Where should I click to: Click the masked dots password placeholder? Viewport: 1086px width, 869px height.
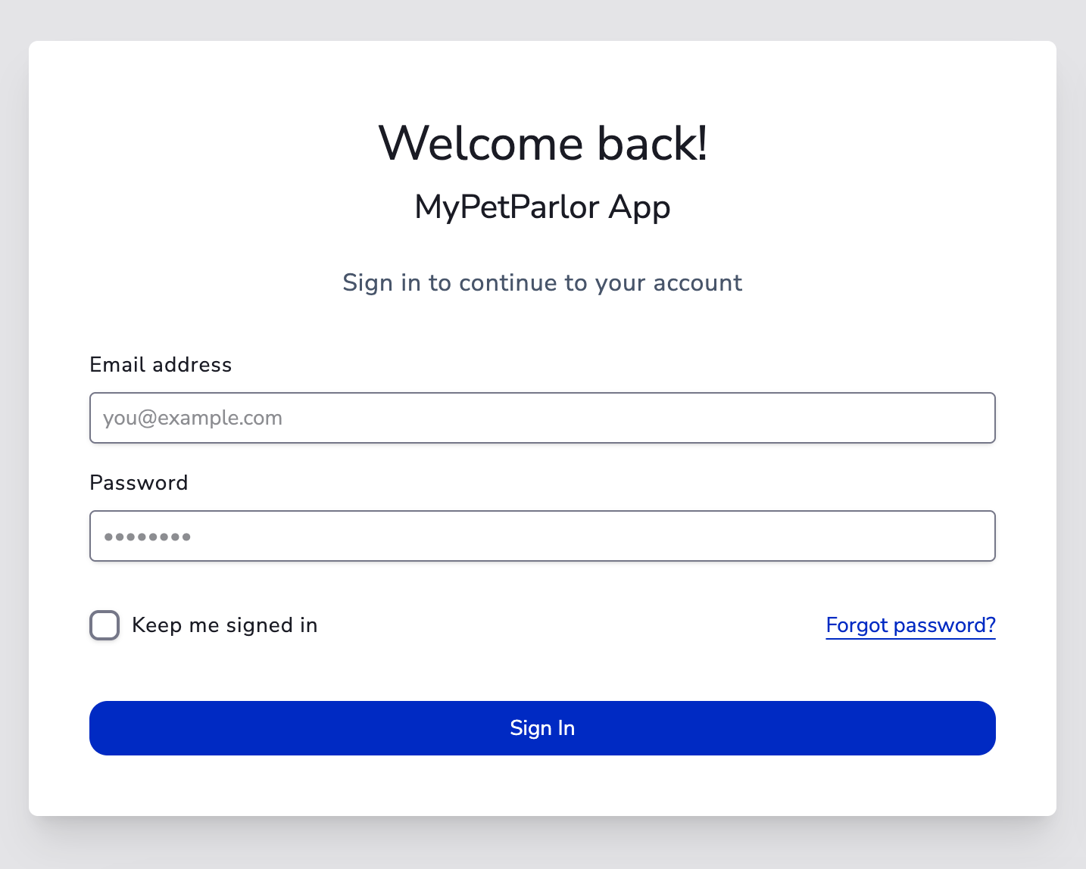point(148,537)
